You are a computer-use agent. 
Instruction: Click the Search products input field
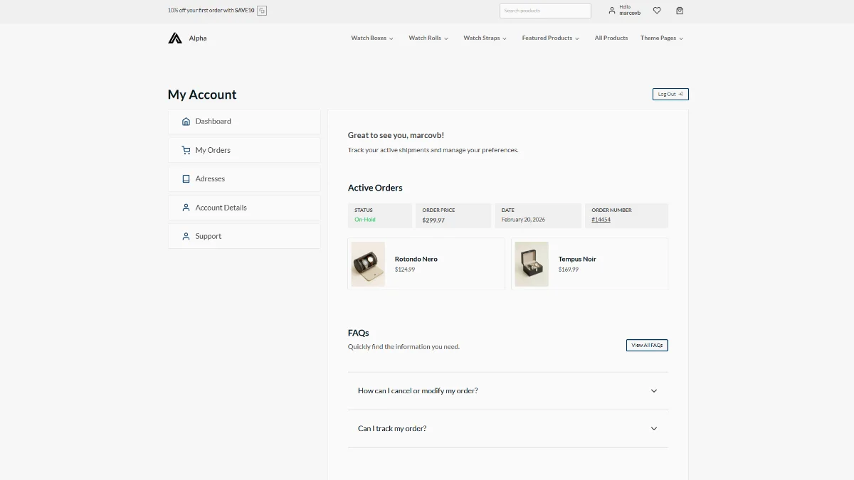tap(544, 11)
